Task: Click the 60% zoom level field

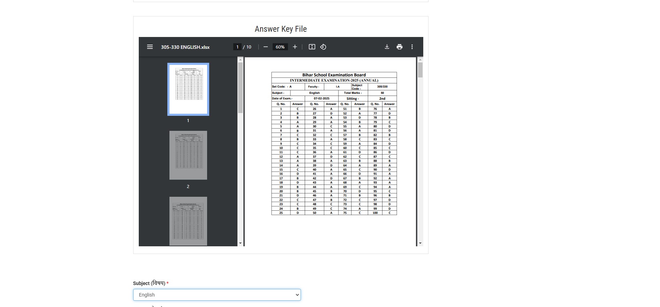Action: (x=280, y=47)
